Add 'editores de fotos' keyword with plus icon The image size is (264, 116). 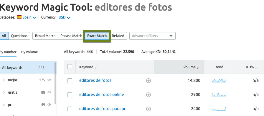148,81
